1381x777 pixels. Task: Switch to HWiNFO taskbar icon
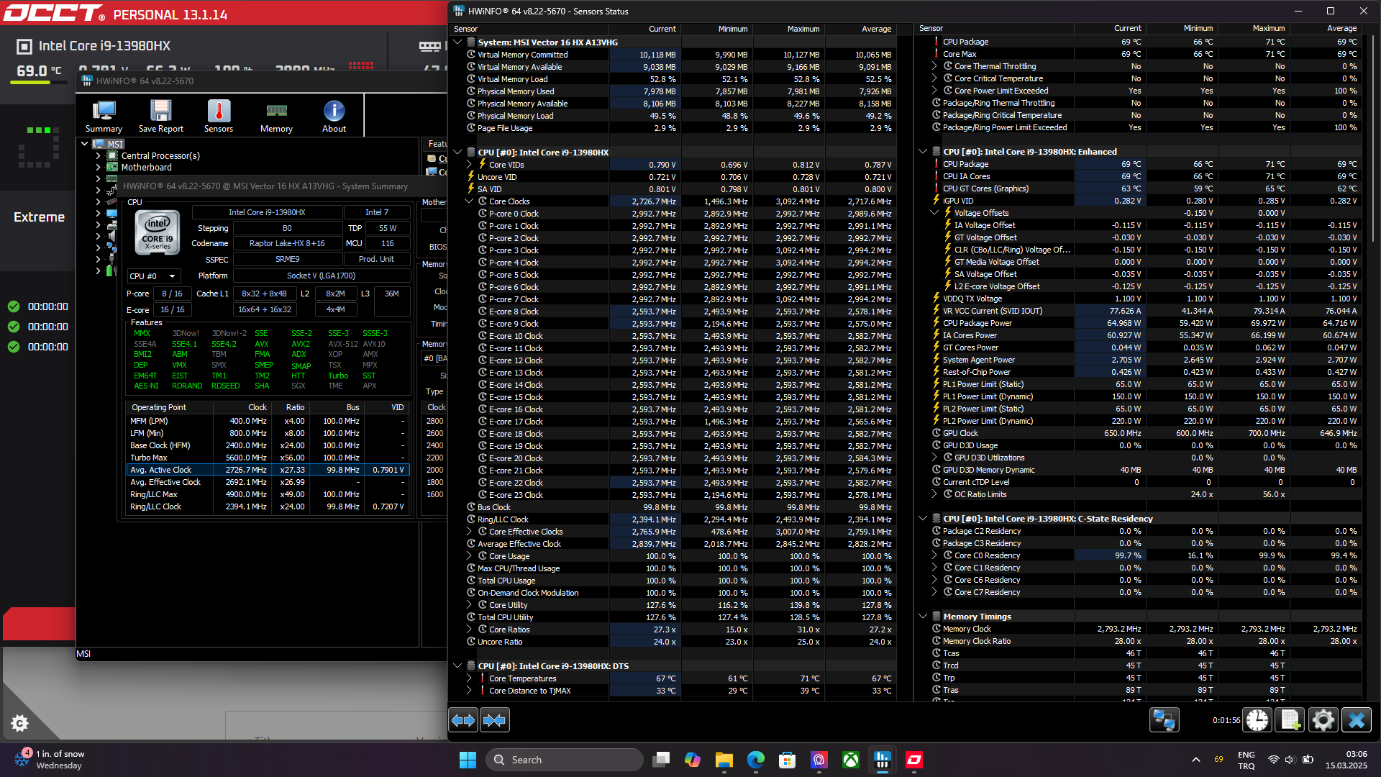click(x=883, y=760)
